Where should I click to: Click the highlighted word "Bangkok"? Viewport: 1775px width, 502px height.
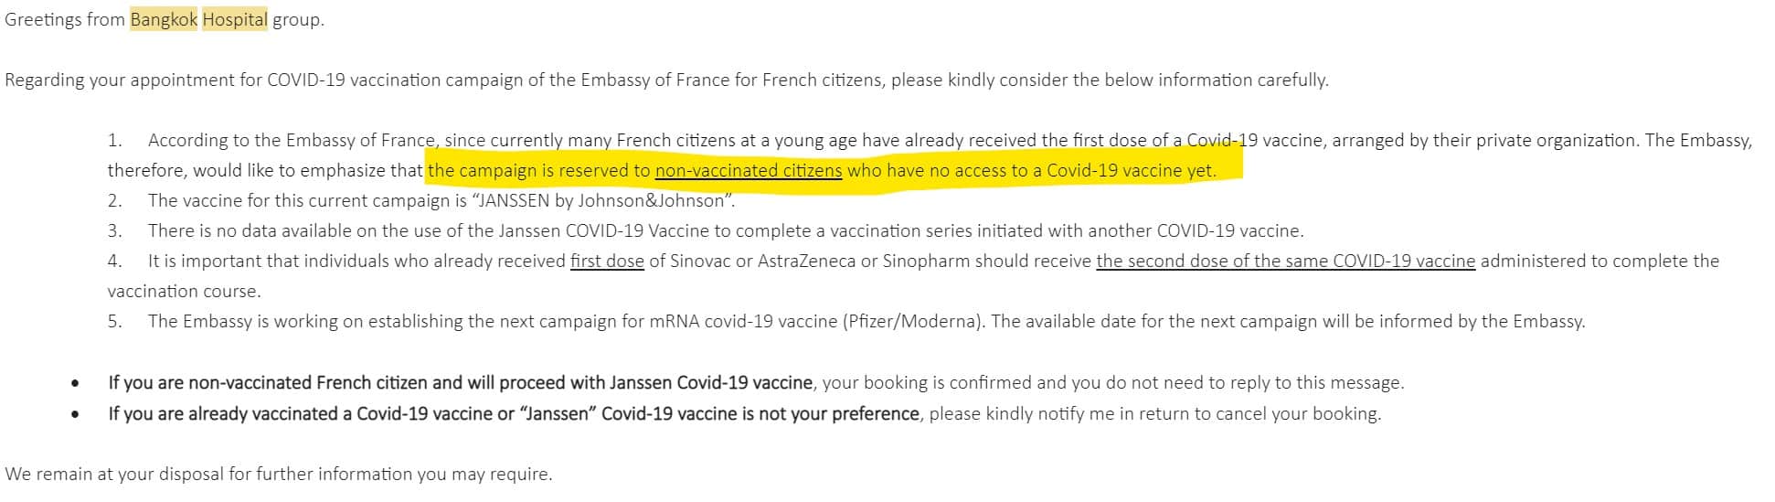point(164,19)
